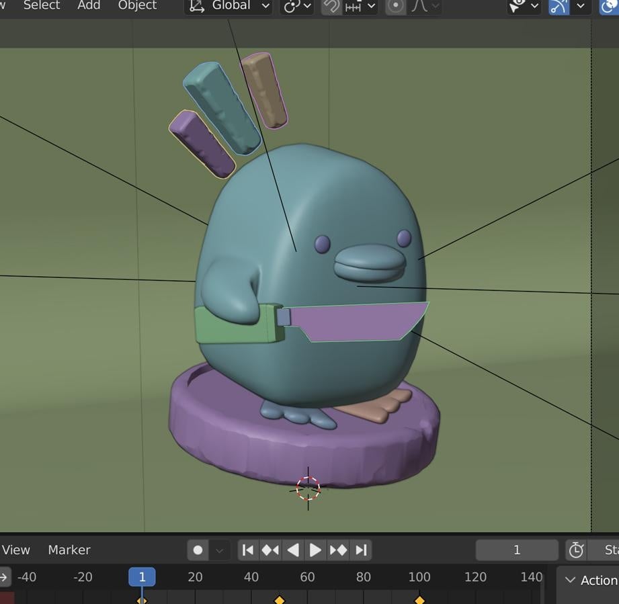Toggle the snap magnet icon
The width and height of the screenshot is (619, 604).
331,6
